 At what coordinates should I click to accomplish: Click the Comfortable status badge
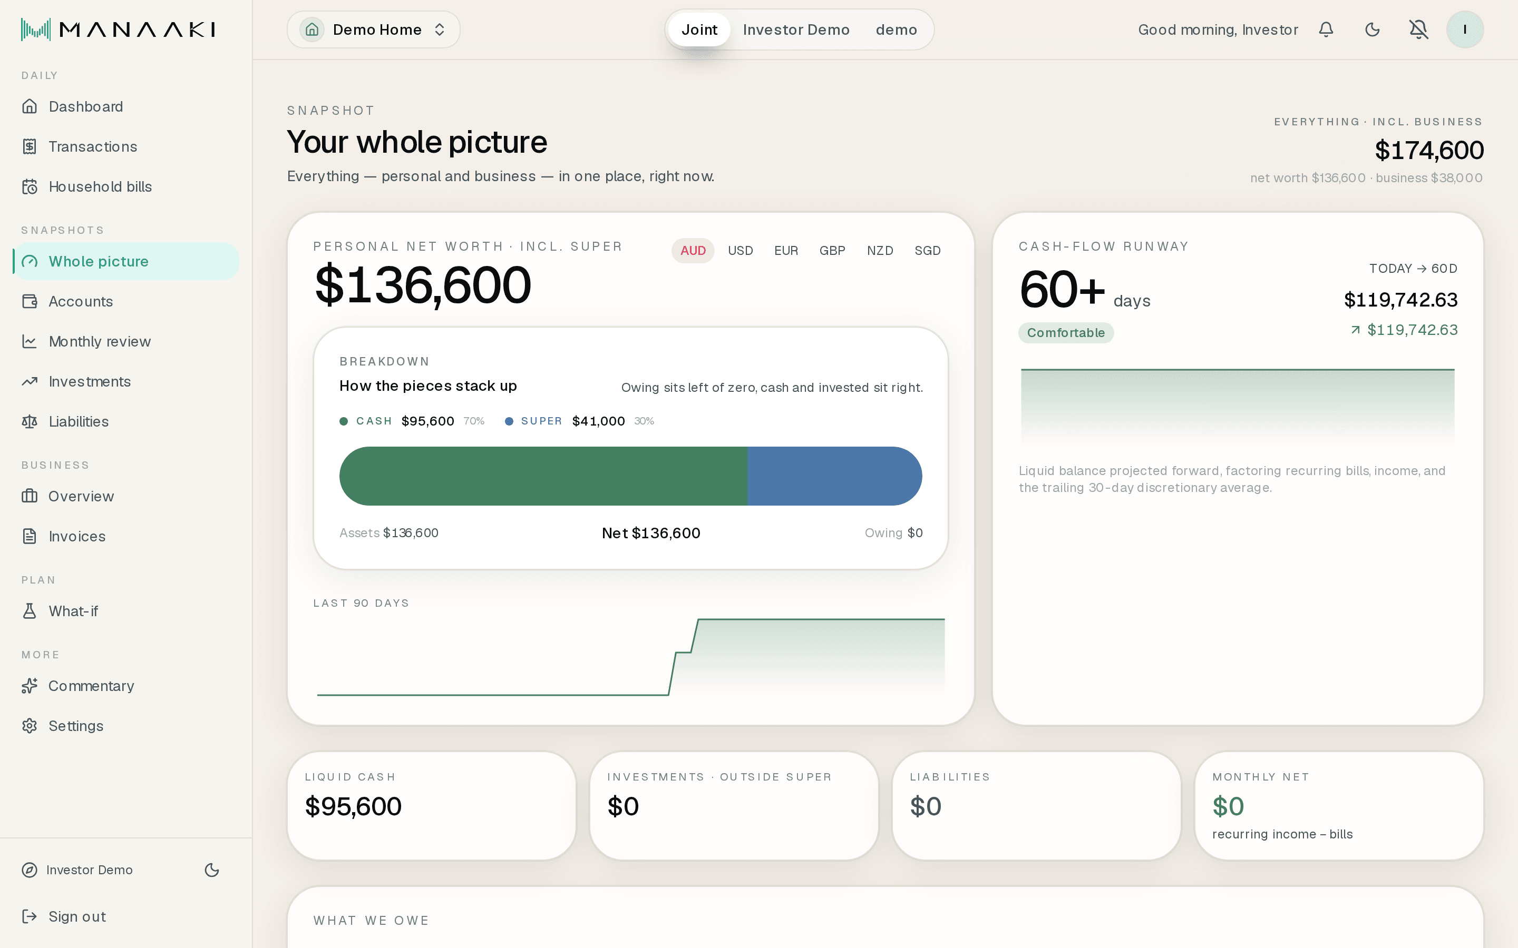1066,333
